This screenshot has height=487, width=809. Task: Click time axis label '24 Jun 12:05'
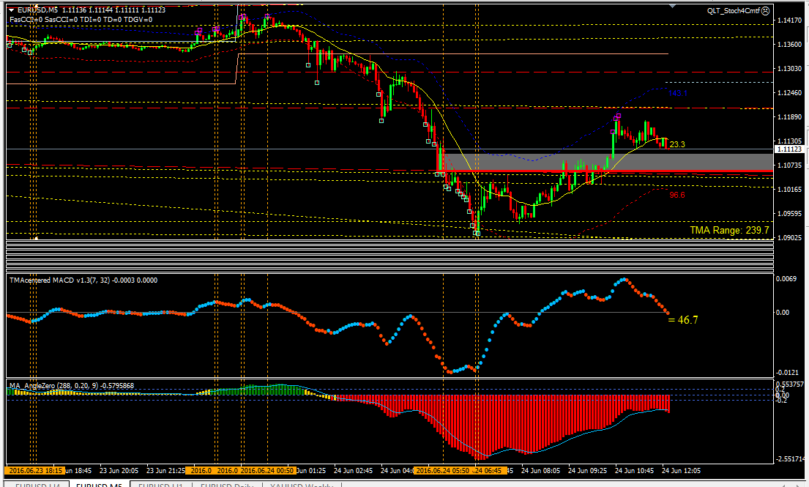tap(681, 470)
